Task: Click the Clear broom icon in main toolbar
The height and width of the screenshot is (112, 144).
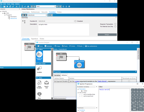Action: (13, 6)
